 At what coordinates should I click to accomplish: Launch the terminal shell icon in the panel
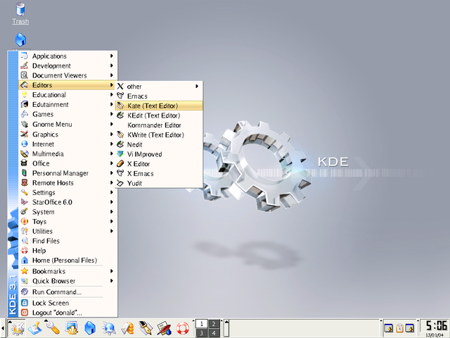pyautogui.click(x=71, y=327)
